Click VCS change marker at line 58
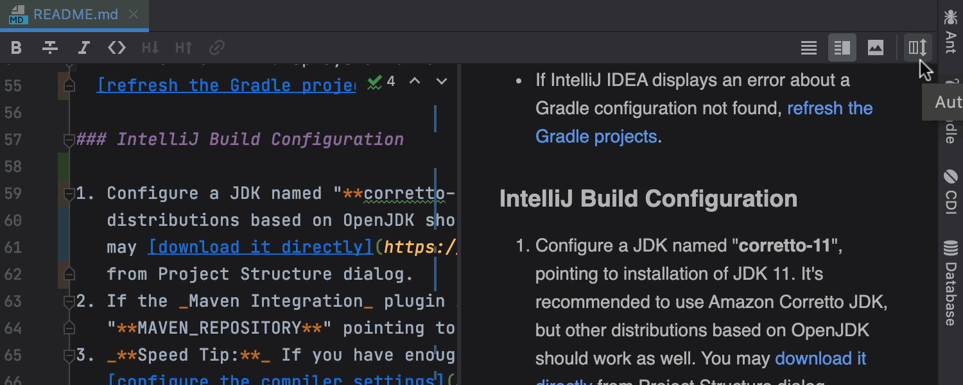This screenshot has width=963, height=385. point(64,166)
